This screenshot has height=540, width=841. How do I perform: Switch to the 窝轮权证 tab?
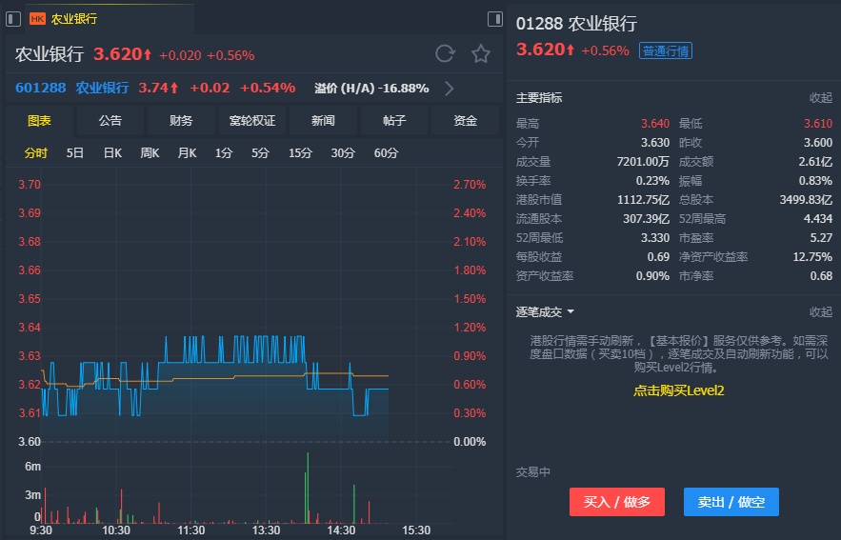[252, 121]
